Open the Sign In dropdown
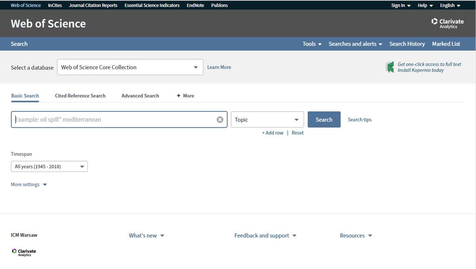The image size is (476, 269). point(401,6)
